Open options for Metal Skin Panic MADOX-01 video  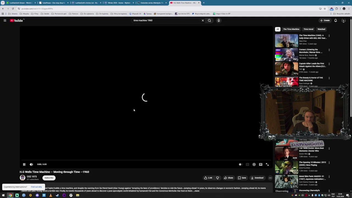(329, 177)
